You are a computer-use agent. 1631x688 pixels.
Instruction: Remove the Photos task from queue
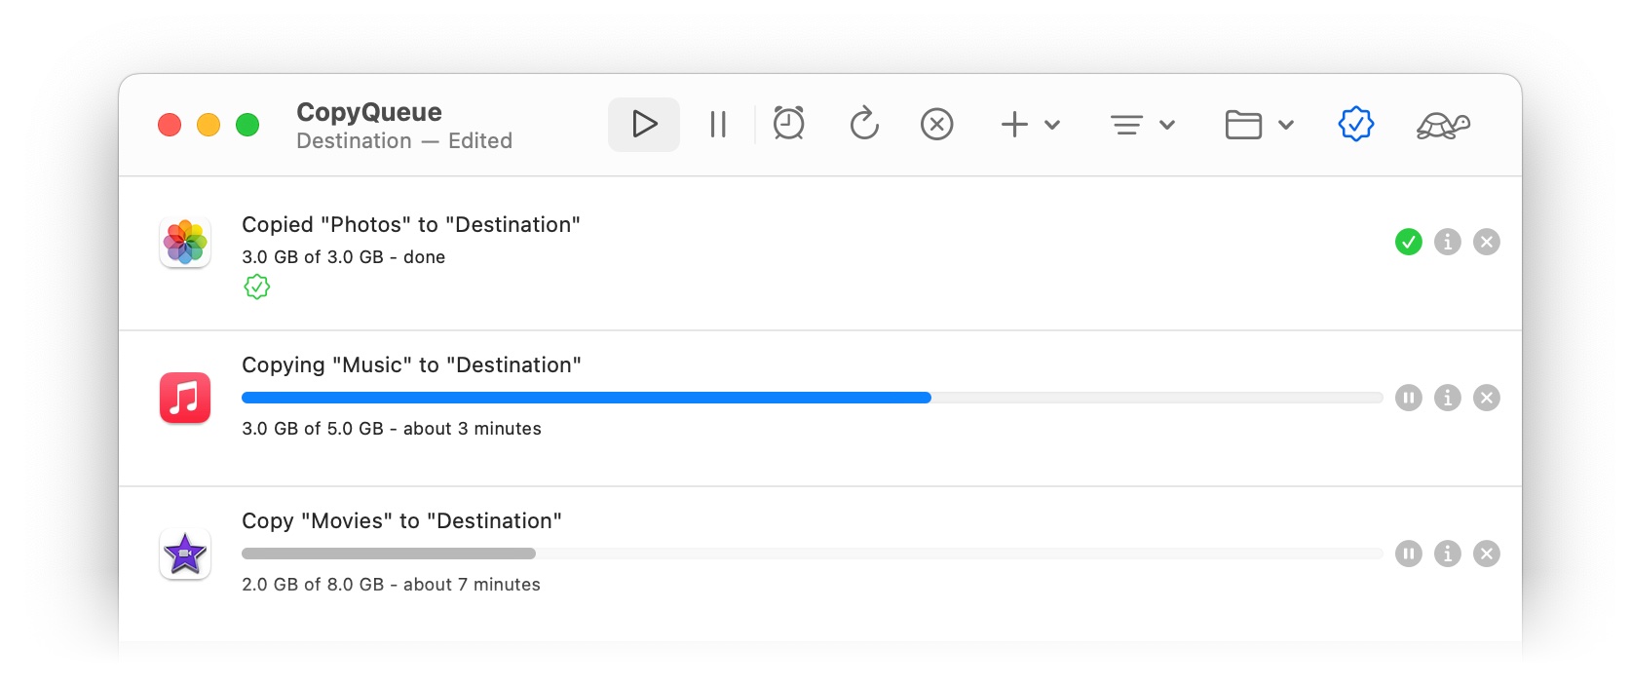1486,242
